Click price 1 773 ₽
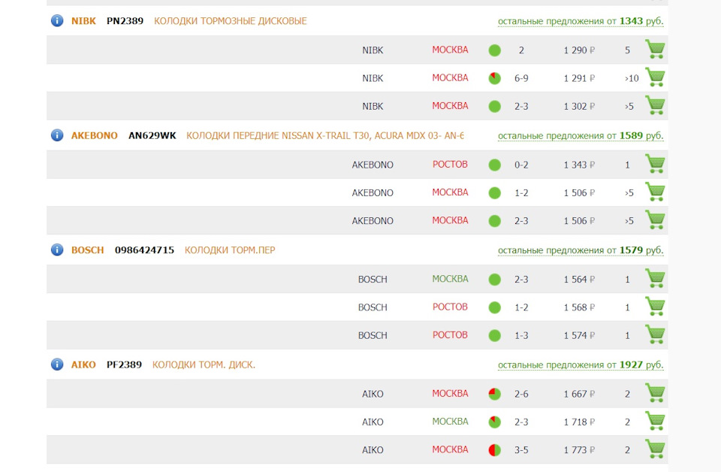 (x=579, y=450)
